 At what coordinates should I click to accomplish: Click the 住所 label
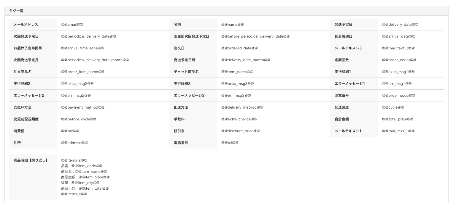(x=17, y=143)
